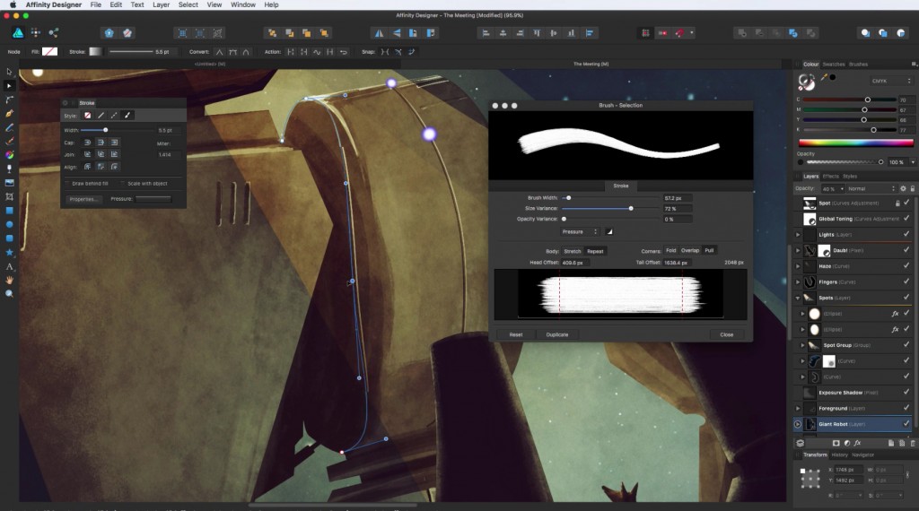Set stroke style to textured brush
The width and height of the screenshot is (919, 511).
[127, 116]
